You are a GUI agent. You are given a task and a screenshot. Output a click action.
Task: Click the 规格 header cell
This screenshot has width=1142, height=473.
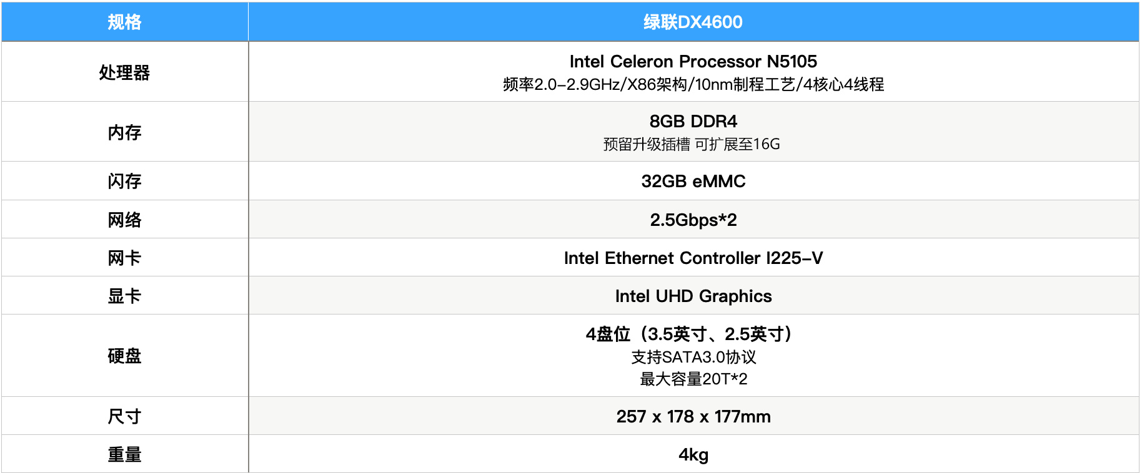[124, 22]
